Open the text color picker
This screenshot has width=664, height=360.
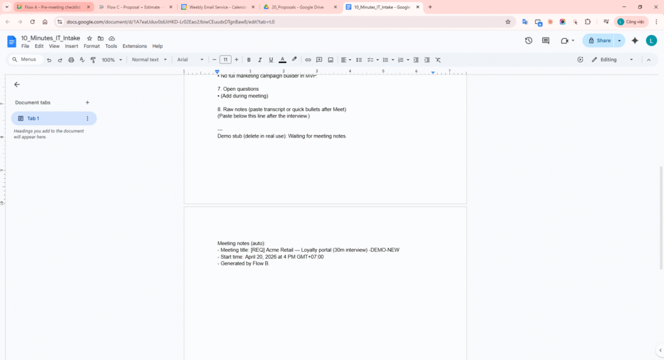pos(282,60)
